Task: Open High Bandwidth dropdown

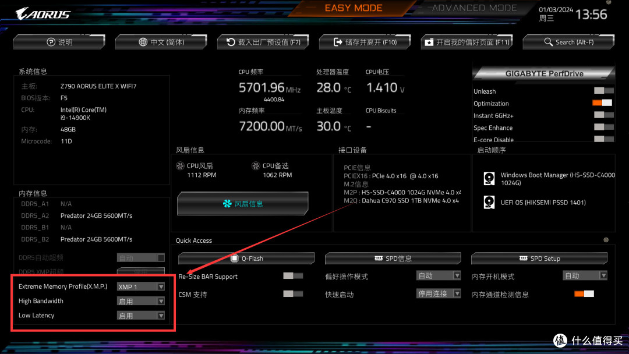Action: pos(141,301)
